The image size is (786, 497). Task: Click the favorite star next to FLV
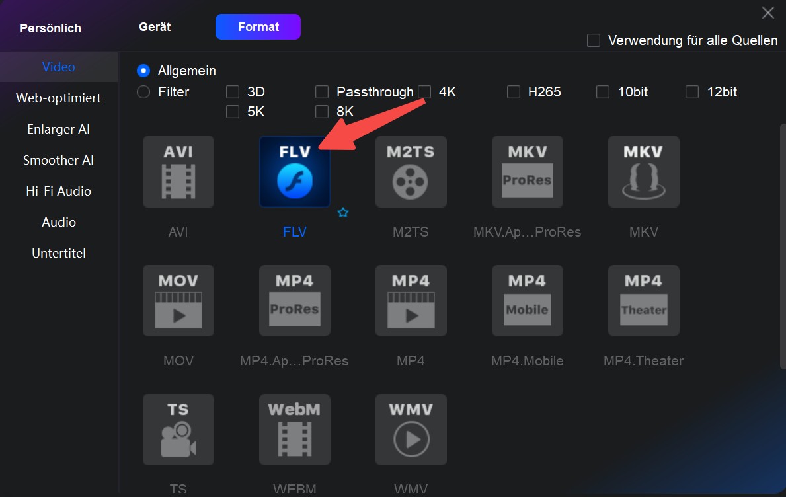pyautogui.click(x=343, y=213)
